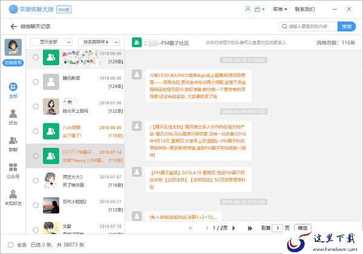The image size is (363, 254).
Task: Toggle the 全选 select-all radio
Action: 11,245
